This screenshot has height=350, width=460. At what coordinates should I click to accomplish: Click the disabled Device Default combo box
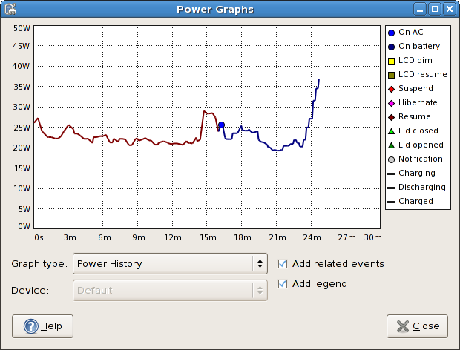(x=170, y=290)
